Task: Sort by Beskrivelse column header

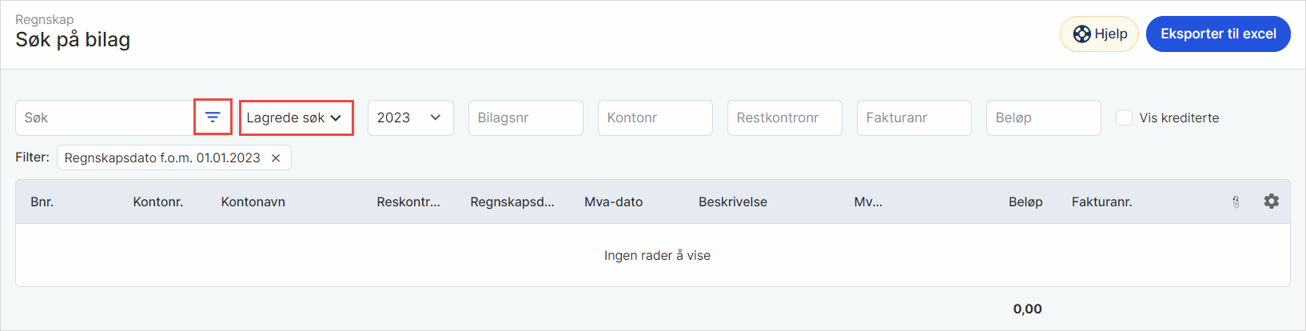Action: pos(732,202)
